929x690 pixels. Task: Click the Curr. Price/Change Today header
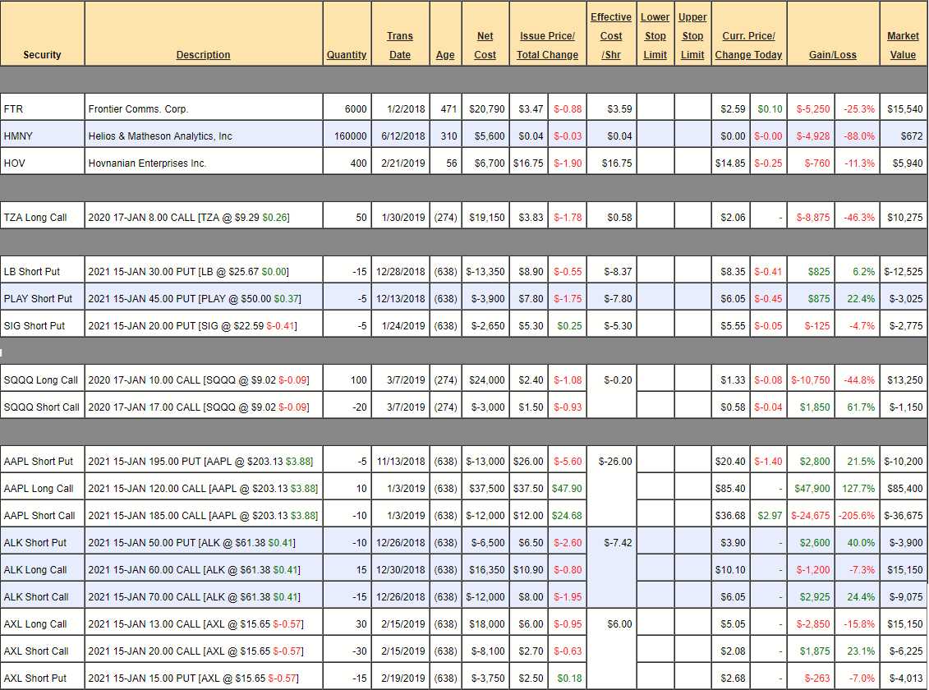(x=748, y=45)
